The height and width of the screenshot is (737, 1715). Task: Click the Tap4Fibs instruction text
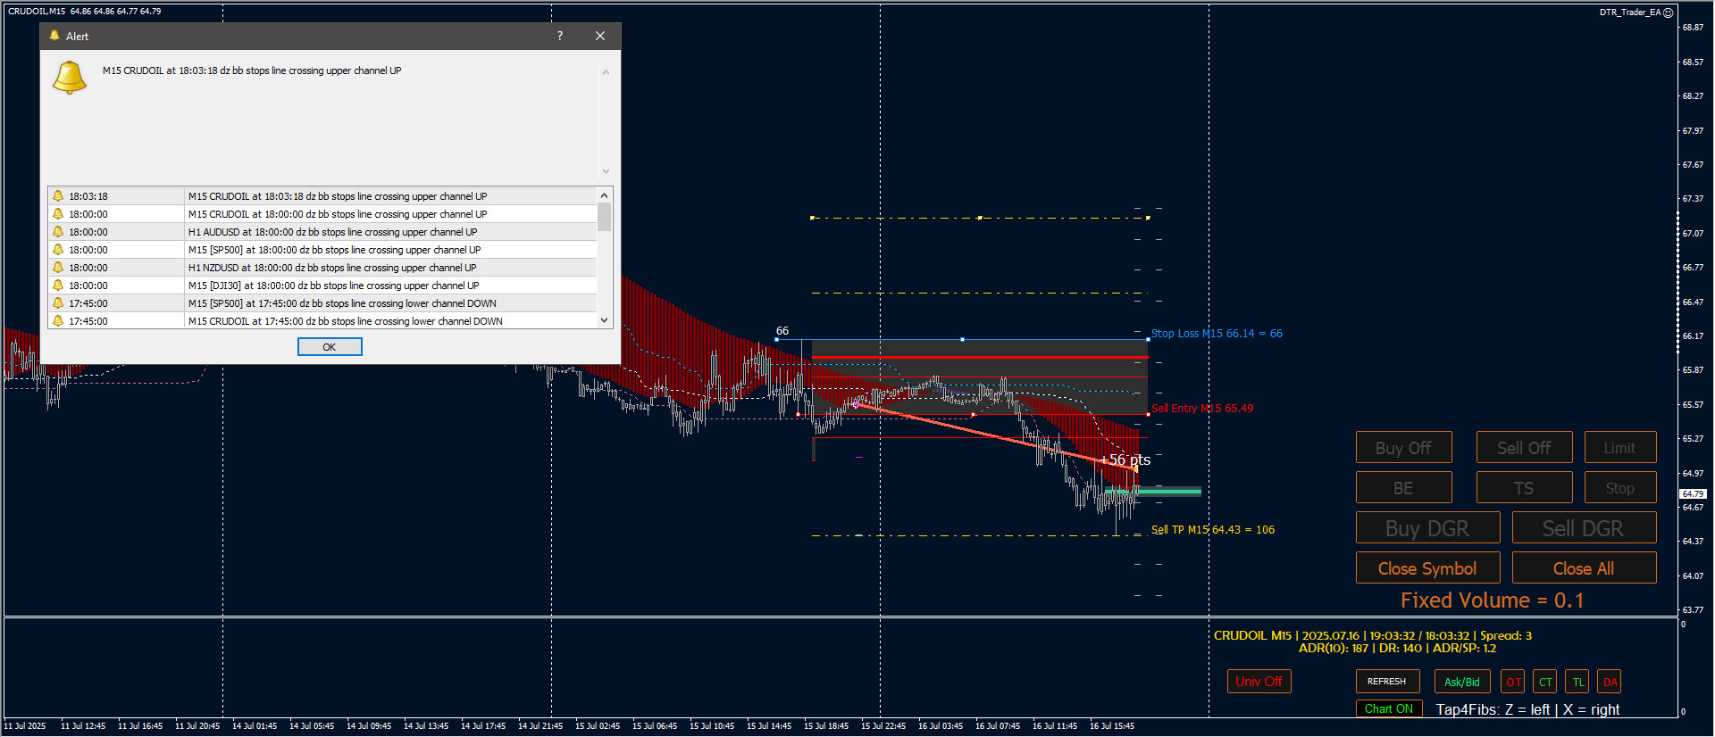coord(1527,710)
